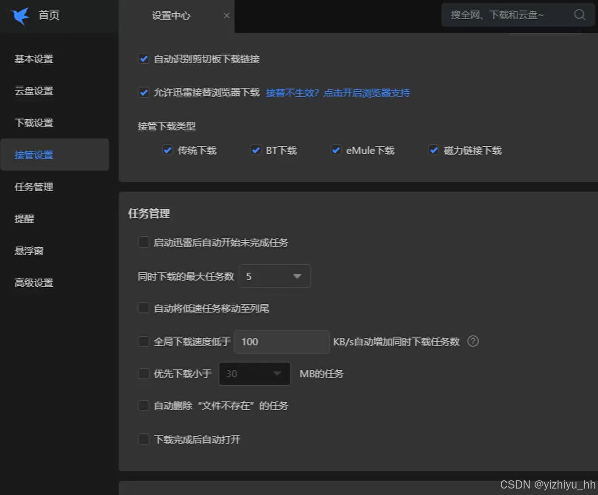Image resolution: width=598 pixels, height=495 pixels.
Task: Open 云盘设置 in sidebar
Action: [34, 91]
